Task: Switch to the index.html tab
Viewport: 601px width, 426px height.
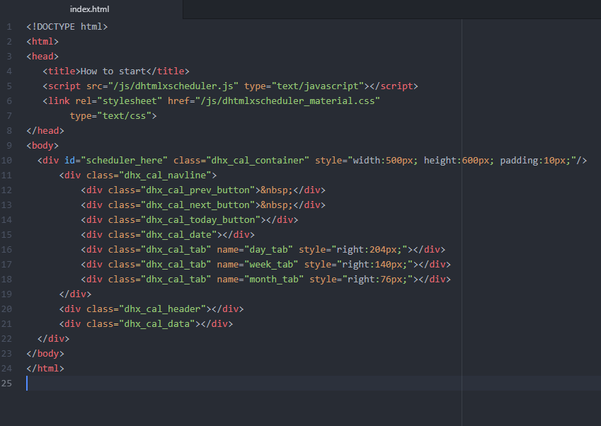Action: 89,9
